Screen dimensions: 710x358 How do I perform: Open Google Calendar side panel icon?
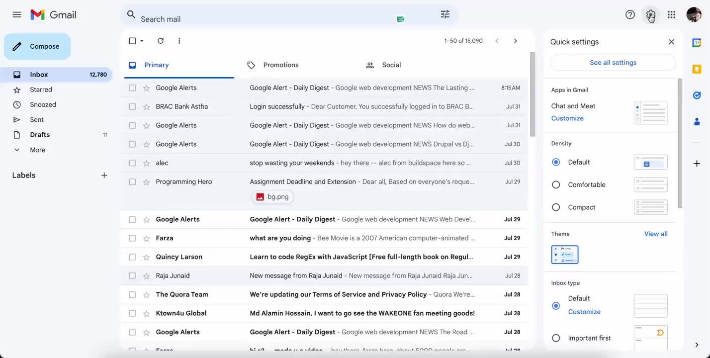[697, 43]
